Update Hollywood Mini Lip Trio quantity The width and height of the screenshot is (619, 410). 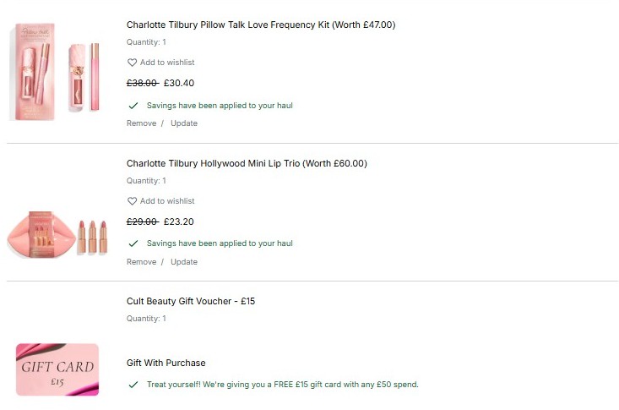(184, 262)
